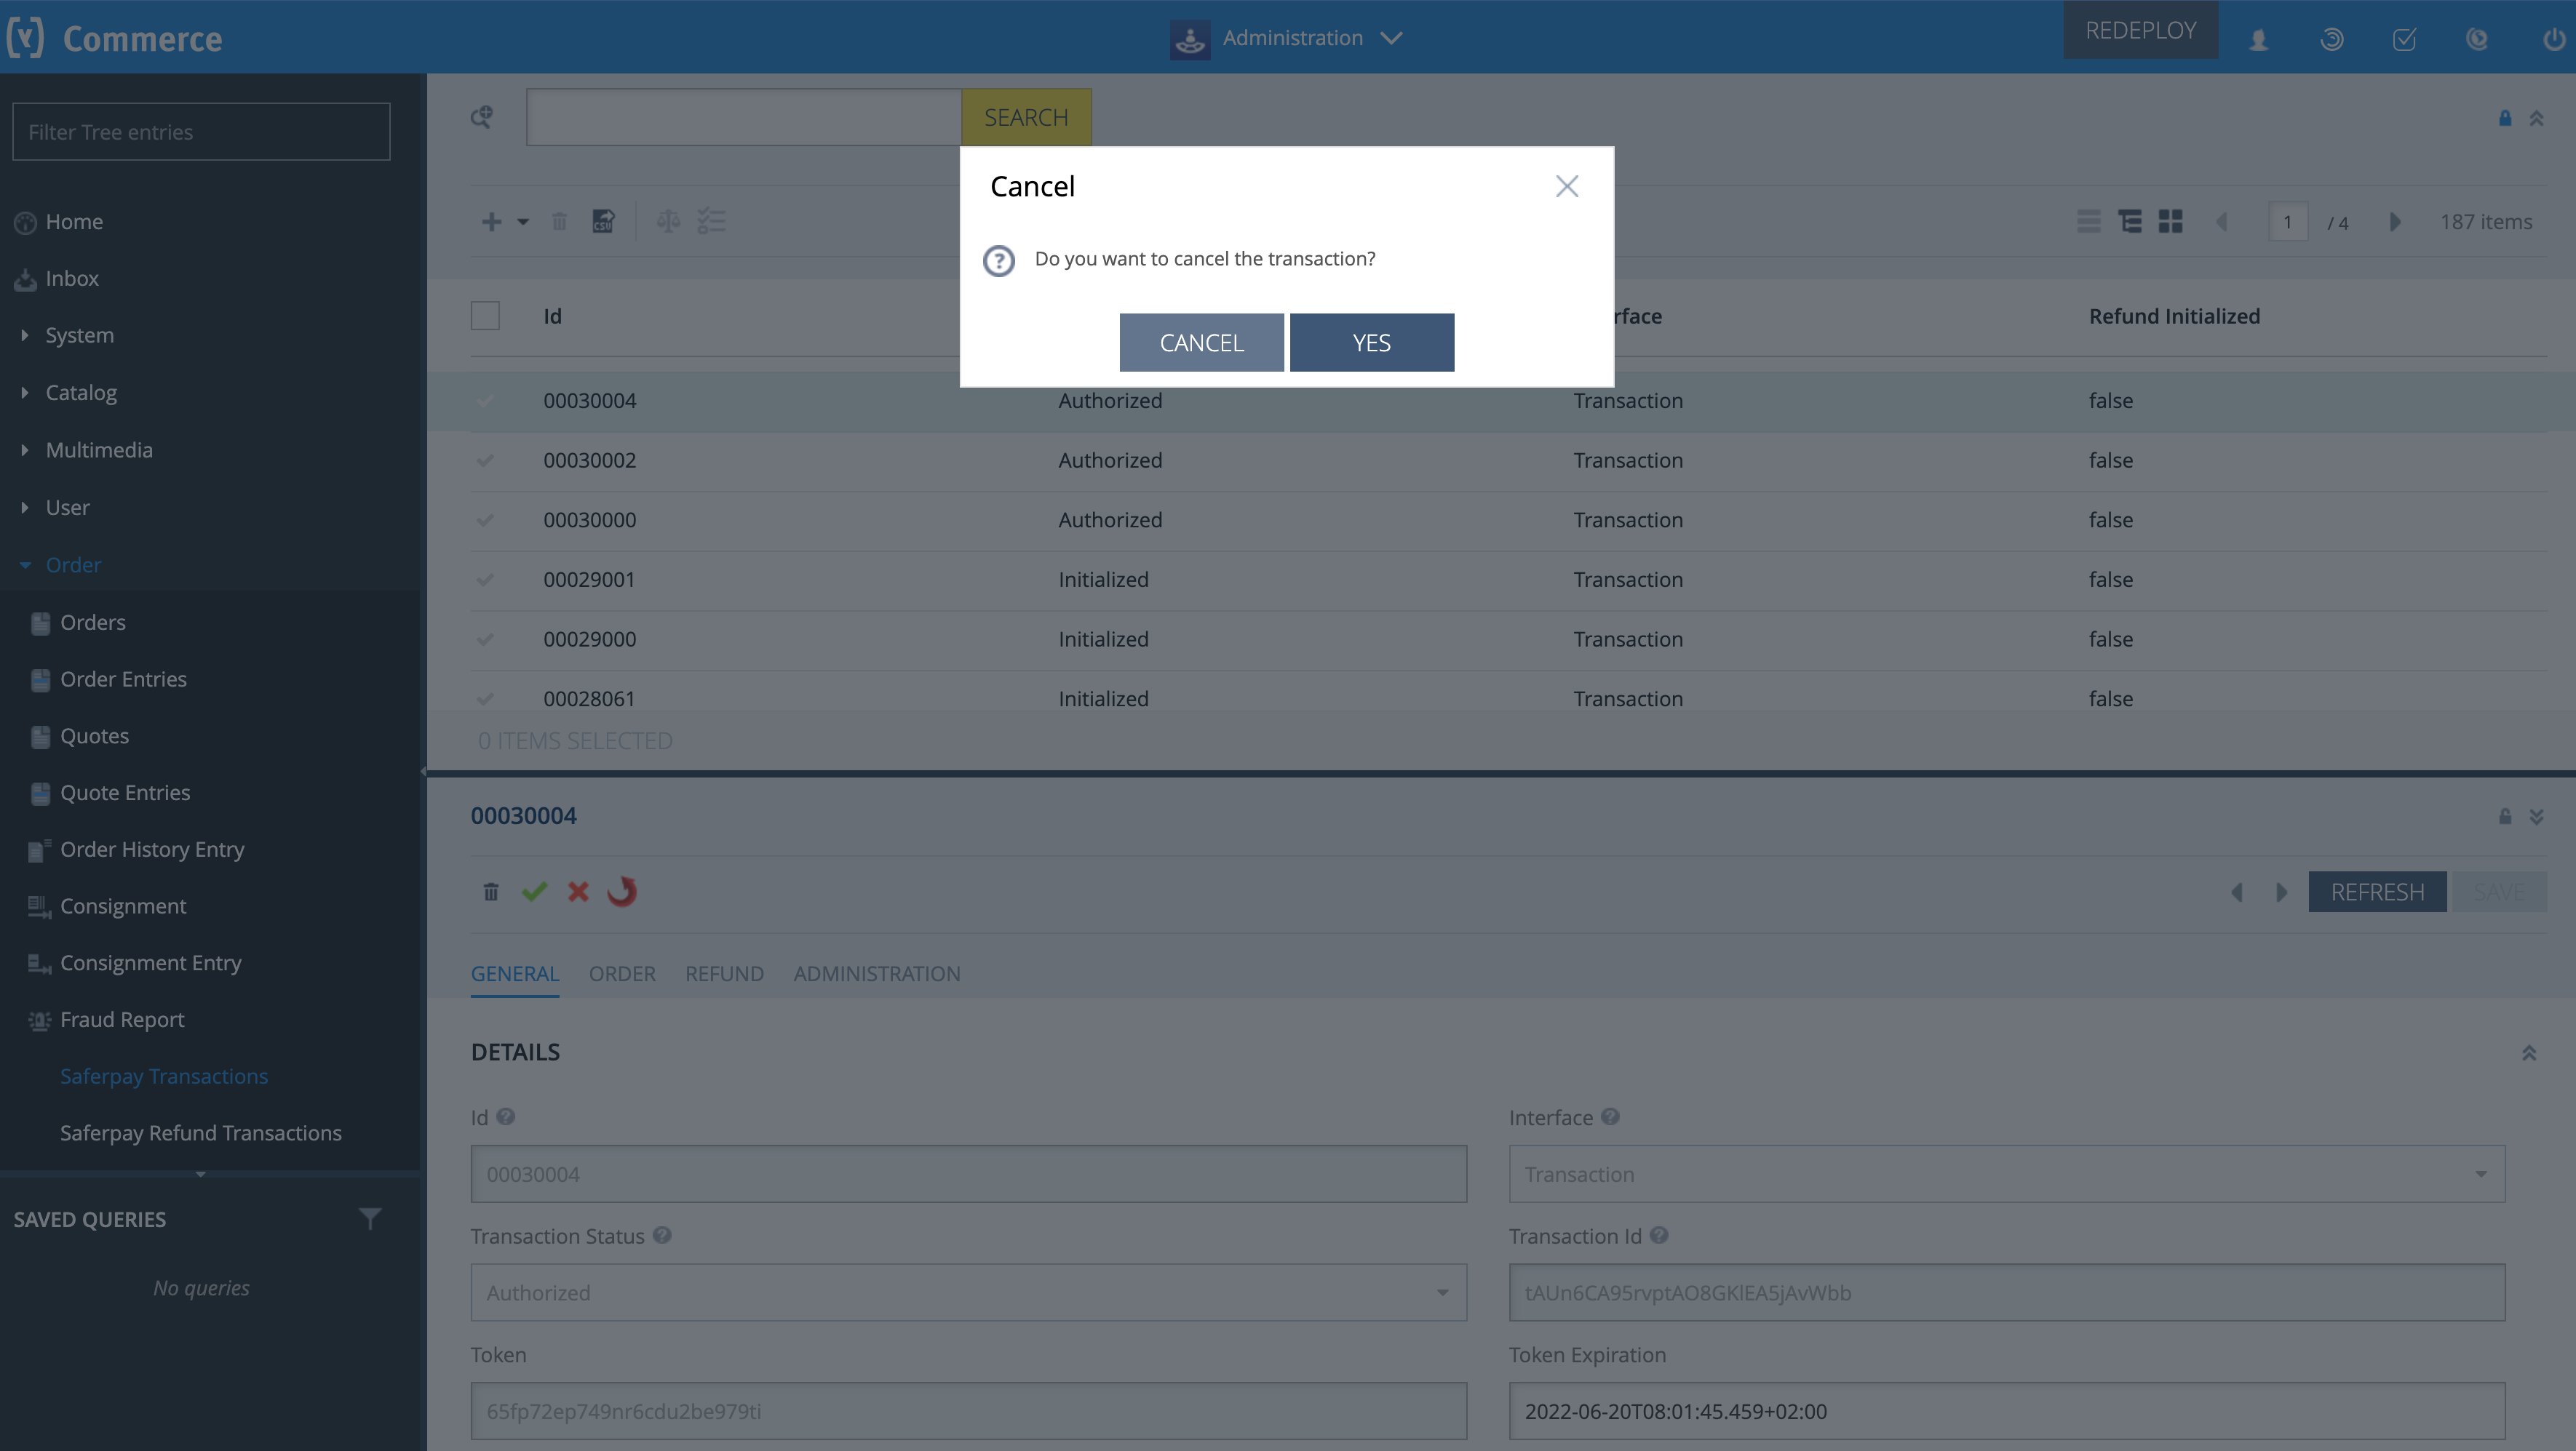
Task: Expand the Catalog tree node
Action: [x=25, y=393]
